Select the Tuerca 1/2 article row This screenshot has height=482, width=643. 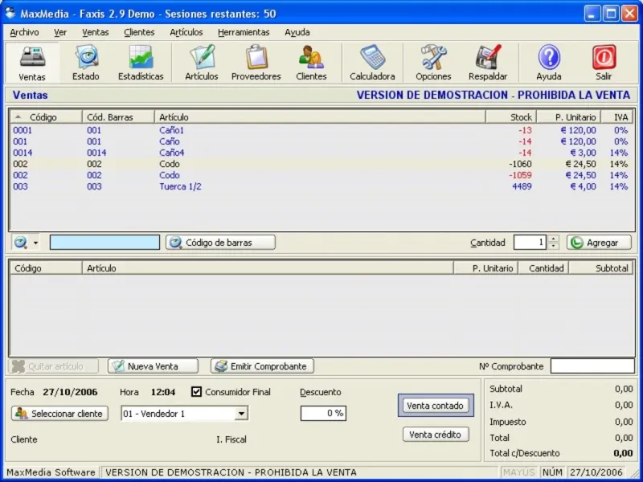pyautogui.click(x=180, y=186)
